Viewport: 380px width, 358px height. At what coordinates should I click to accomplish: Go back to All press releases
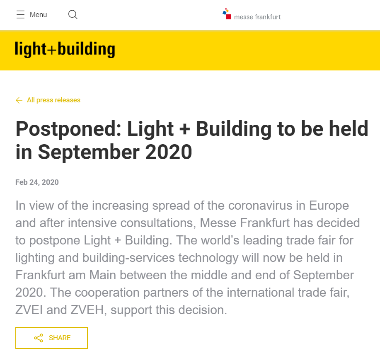[x=53, y=100]
